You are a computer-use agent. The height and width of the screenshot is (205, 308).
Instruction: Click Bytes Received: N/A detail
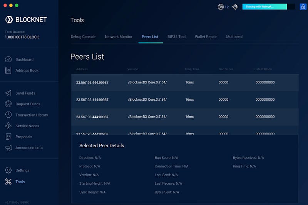(x=248, y=158)
